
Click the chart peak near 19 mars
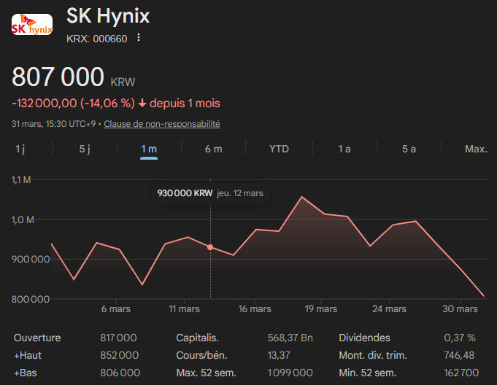[x=302, y=197]
